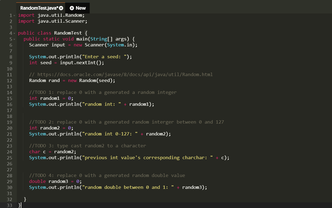This screenshot has width=332, height=208.
Task: Click on 'public class RandomTest {'
Action: point(53,33)
